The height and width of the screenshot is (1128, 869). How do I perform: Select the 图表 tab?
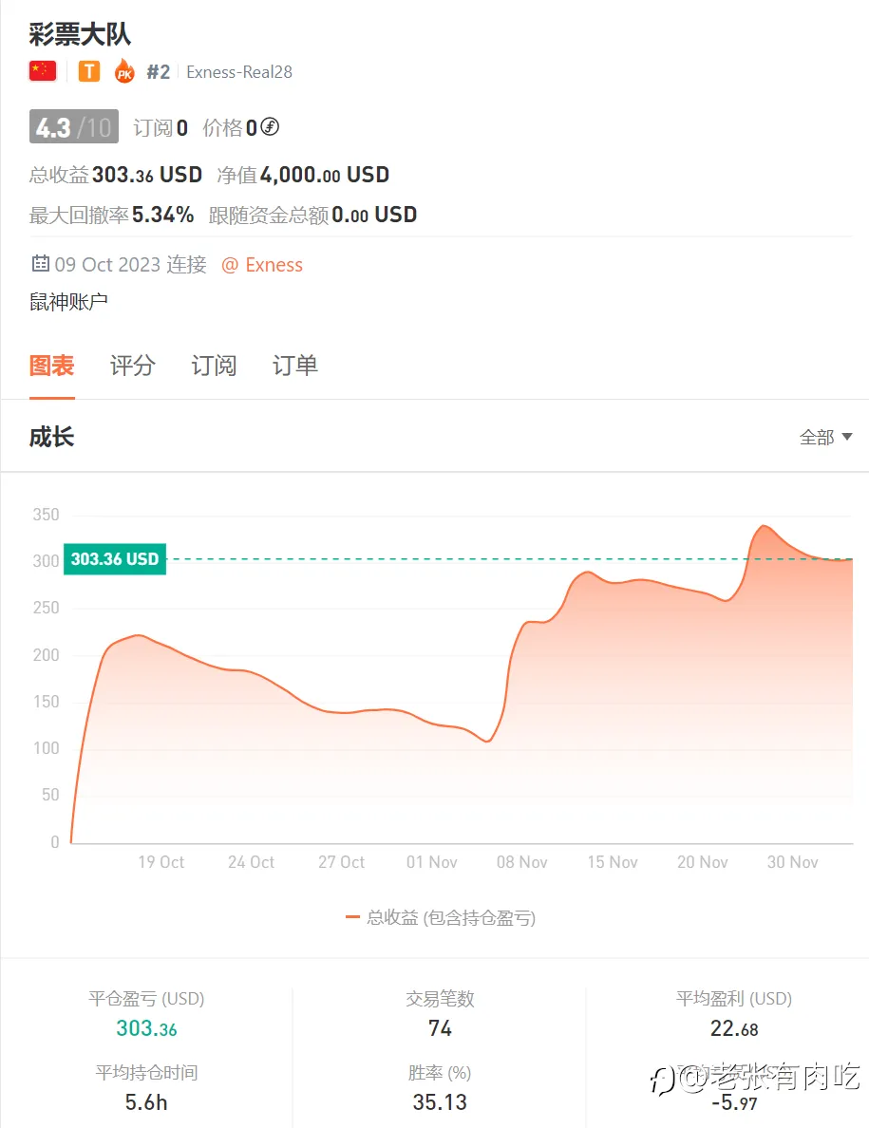(52, 366)
